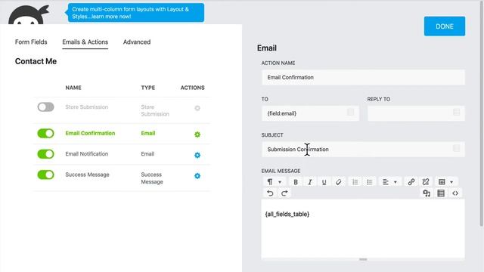Click the insert media icon
484x272 pixels.
pos(427,193)
